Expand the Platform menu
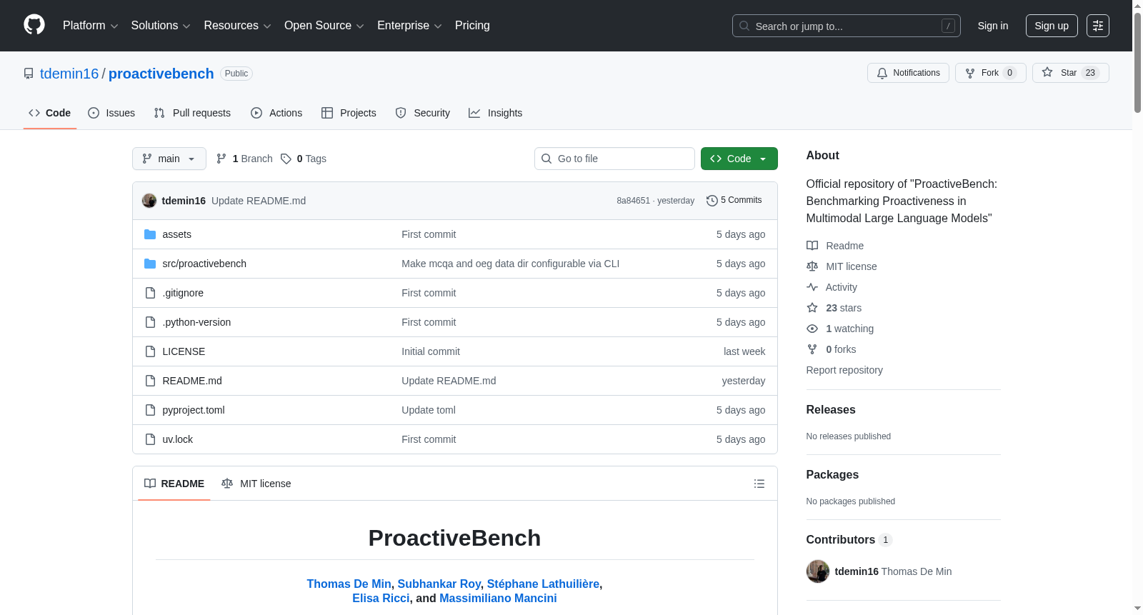Image resolution: width=1143 pixels, height=615 pixels. click(90, 26)
